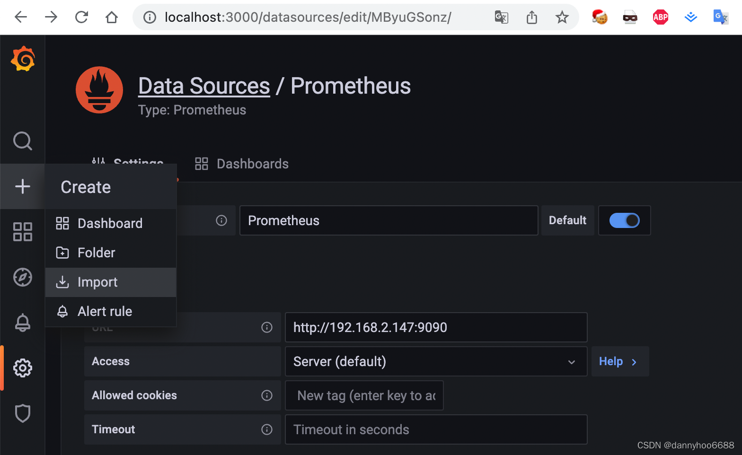Image resolution: width=742 pixels, height=455 pixels.
Task: Open the Explore compass icon
Action: (x=23, y=277)
